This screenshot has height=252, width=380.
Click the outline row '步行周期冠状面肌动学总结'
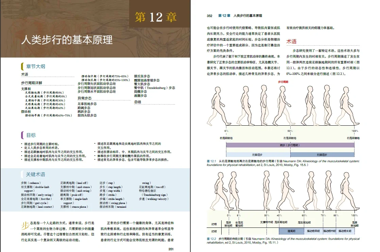pyautogui.click(x=97, y=88)
